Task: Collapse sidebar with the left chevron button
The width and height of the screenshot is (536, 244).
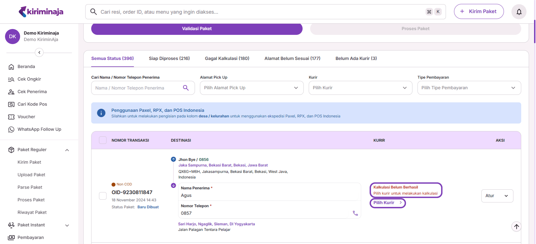Action: point(39,52)
